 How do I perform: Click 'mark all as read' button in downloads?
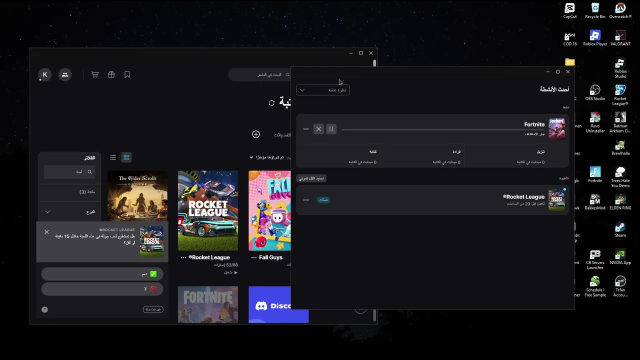point(311,178)
